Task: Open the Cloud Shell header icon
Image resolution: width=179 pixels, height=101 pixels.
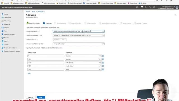Action: click(x=137, y=7)
